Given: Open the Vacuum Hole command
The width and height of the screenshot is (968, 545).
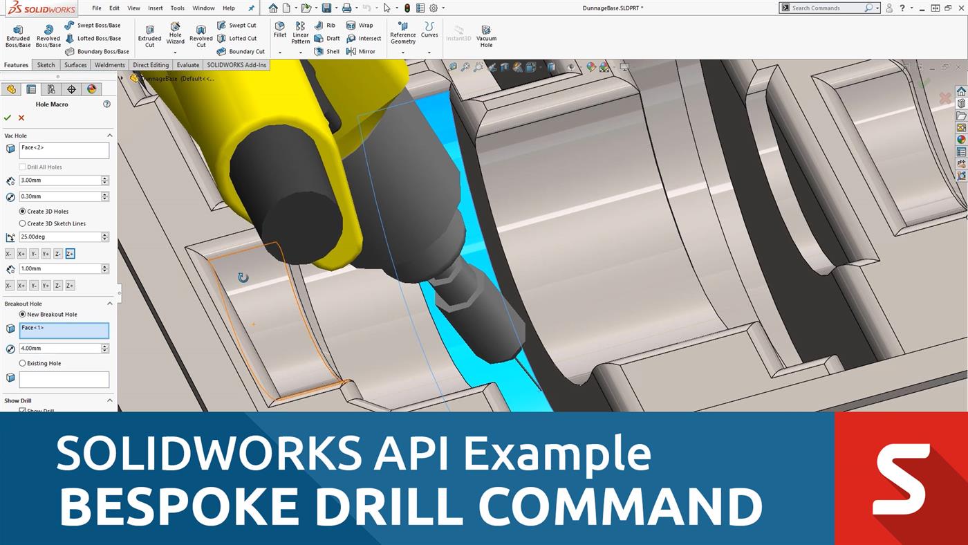Looking at the screenshot, I should (x=486, y=35).
